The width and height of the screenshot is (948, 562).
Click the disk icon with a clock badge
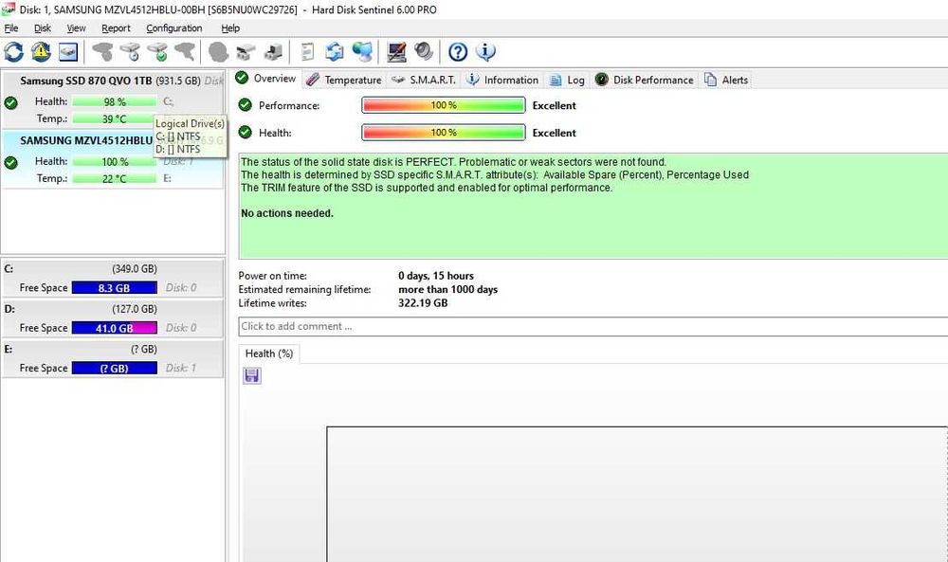click(x=131, y=52)
